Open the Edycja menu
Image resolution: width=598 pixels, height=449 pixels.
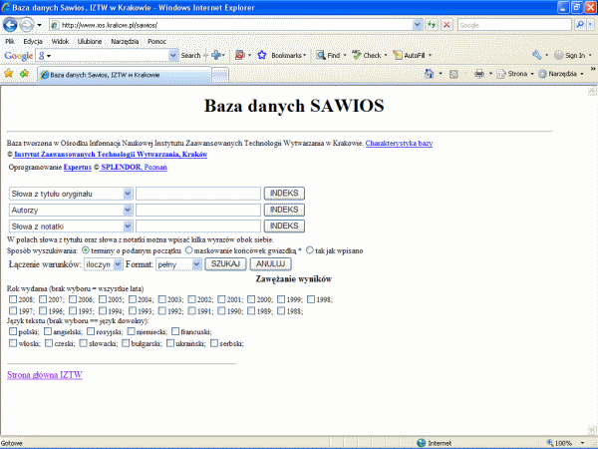33,41
